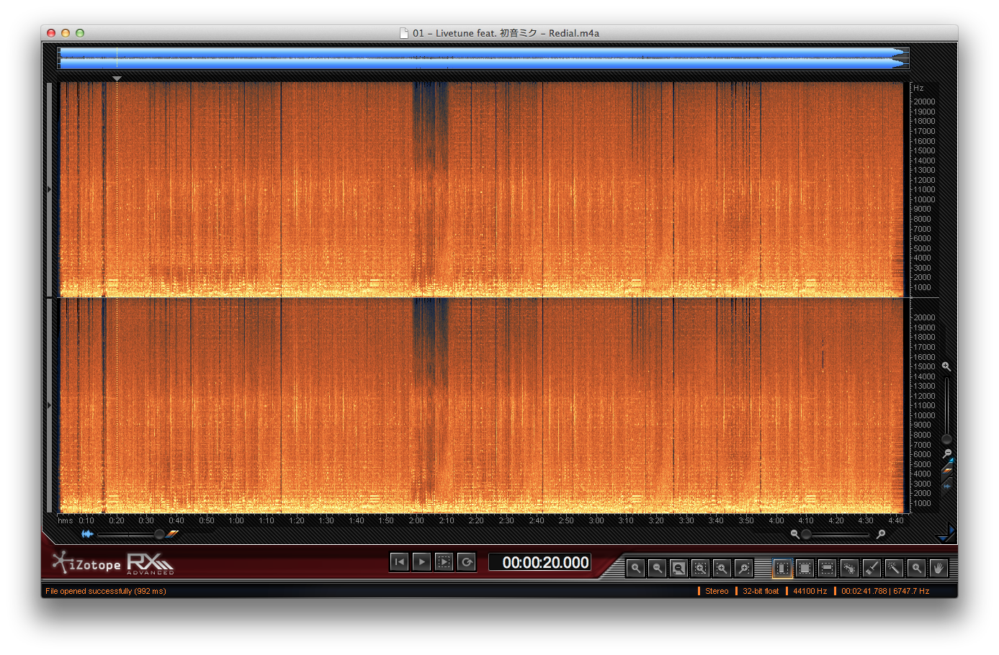Click the Play Selection button
Image resolution: width=999 pixels, height=655 pixels.
(x=444, y=562)
